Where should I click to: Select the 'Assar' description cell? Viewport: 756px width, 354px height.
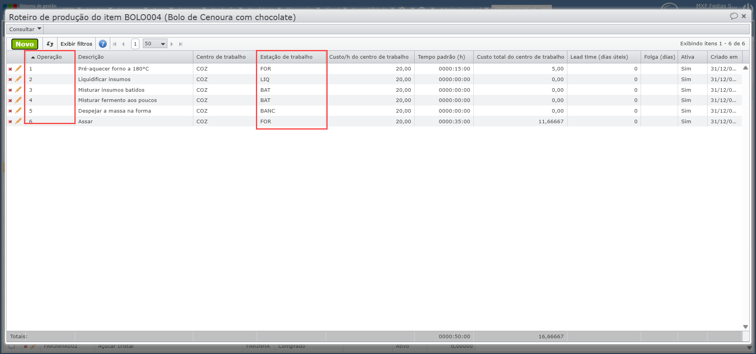134,122
